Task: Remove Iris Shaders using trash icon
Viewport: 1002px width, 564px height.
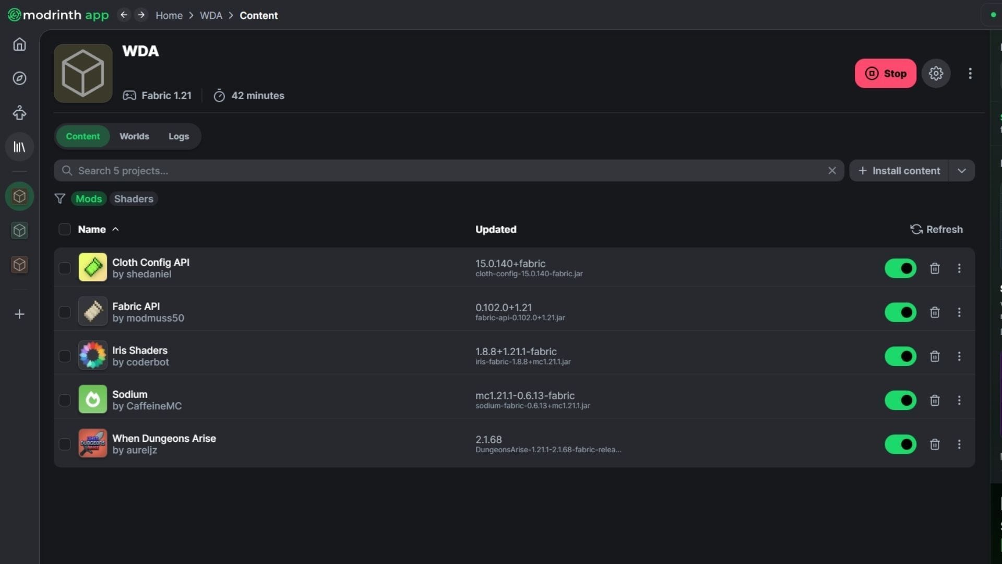Action: pos(935,356)
